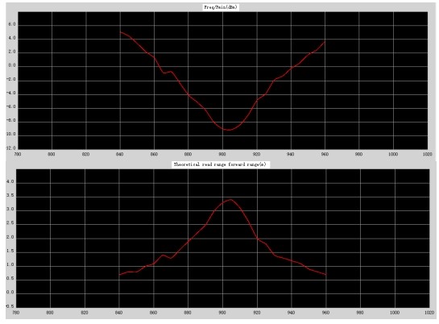Screen dimensions: 439x324
Task: Click the read range curve's end at 960
Action: [325, 275]
